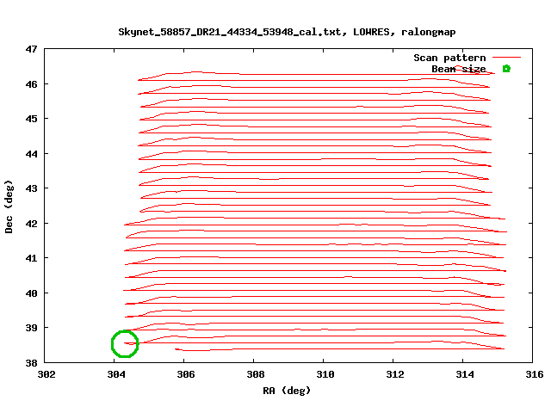Click the 'RA (deg)' x-axis label
This screenshot has width=551, height=413.
[287, 391]
